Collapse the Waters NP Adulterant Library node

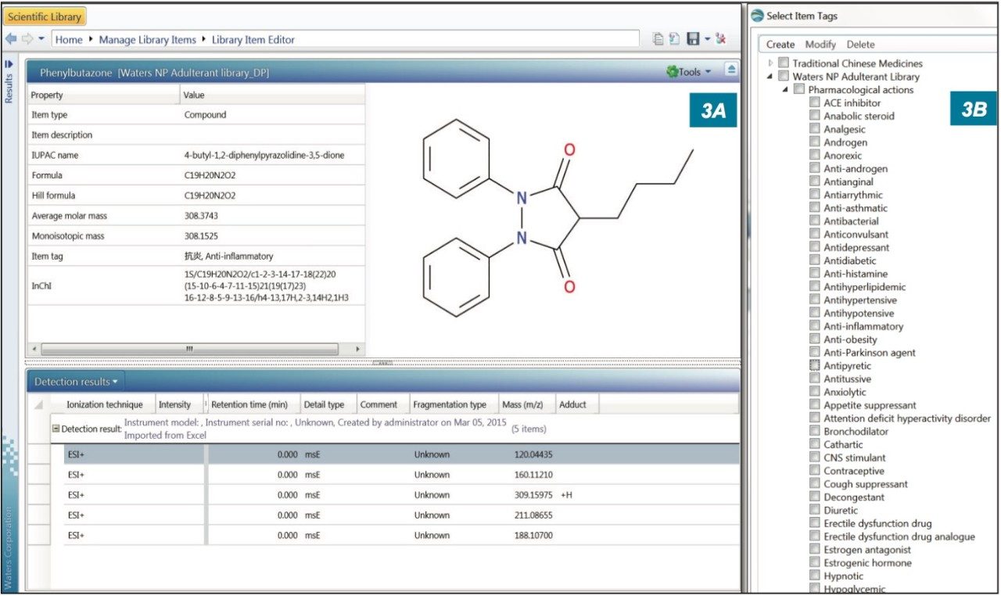(x=770, y=76)
